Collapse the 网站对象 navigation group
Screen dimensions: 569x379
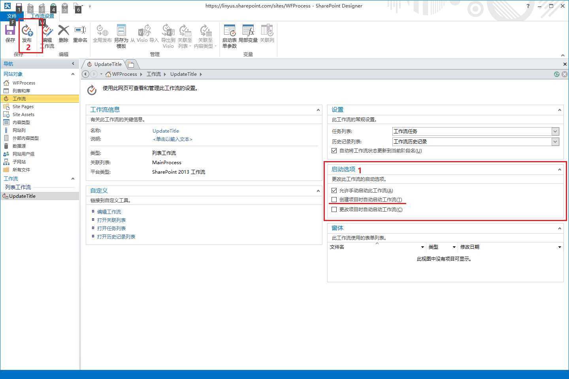click(x=73, y=74)
